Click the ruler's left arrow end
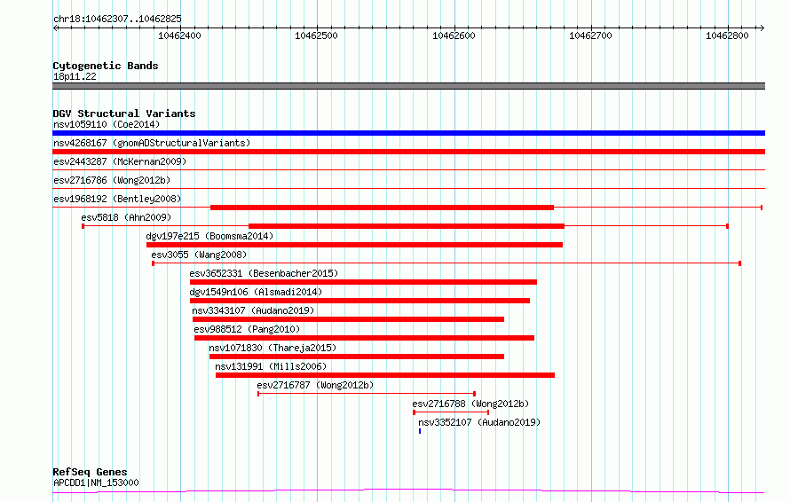Viewport: 790px width, 502px height. [x=55, y=28]
